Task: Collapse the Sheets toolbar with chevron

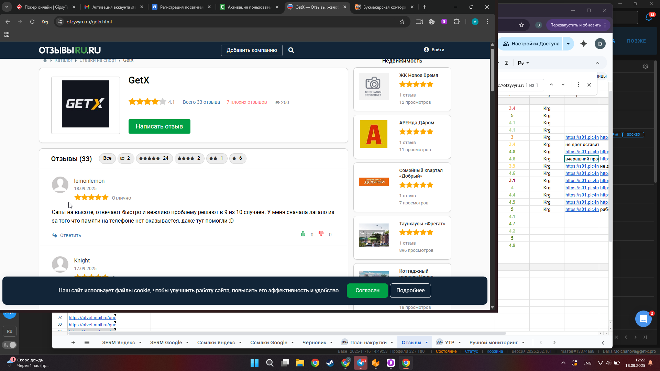Action: point(597,63)
